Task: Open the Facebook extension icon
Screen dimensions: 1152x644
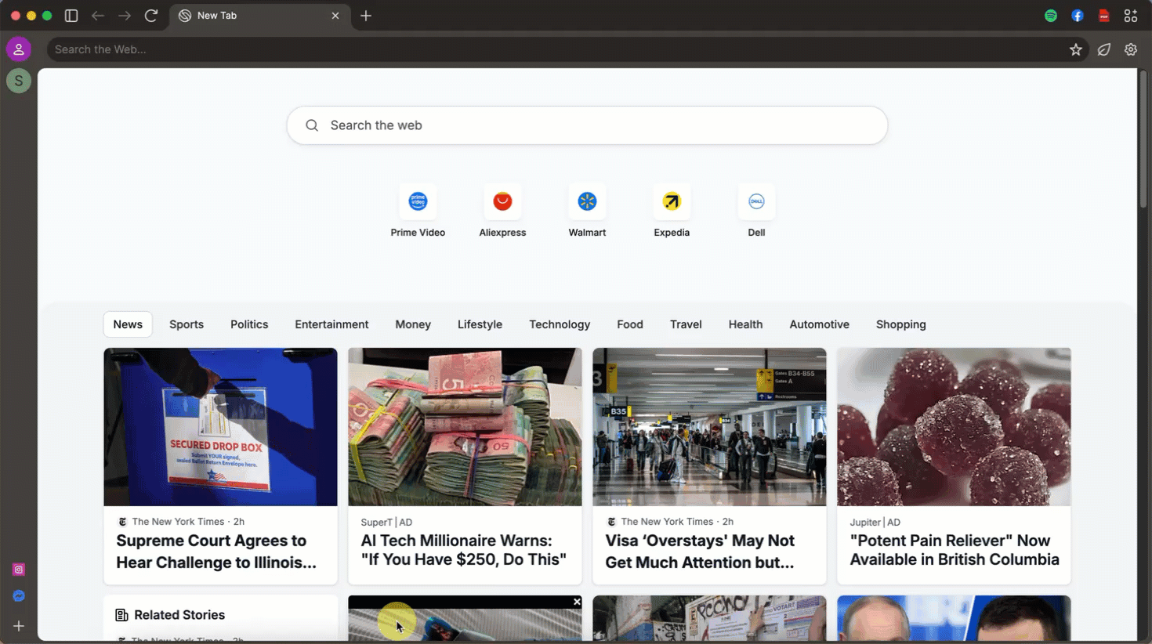Action: tap(1078, 16)
